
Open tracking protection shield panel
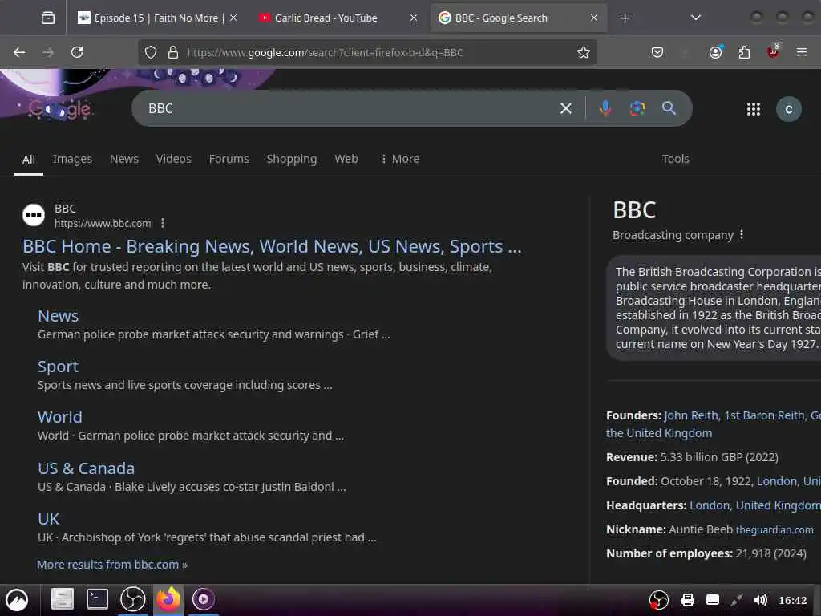click(x=151, y=52)
